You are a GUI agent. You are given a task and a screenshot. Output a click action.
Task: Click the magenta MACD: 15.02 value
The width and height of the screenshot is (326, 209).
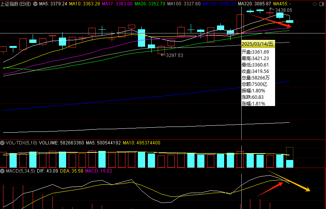98,171
